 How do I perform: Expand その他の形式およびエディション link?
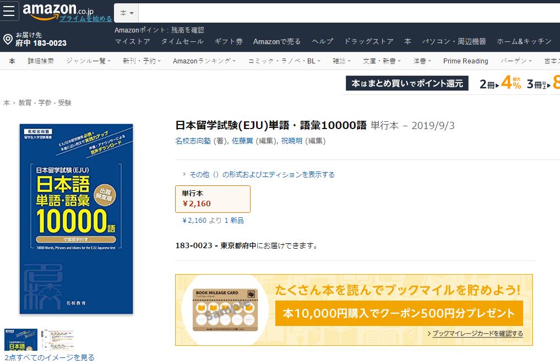262,174
